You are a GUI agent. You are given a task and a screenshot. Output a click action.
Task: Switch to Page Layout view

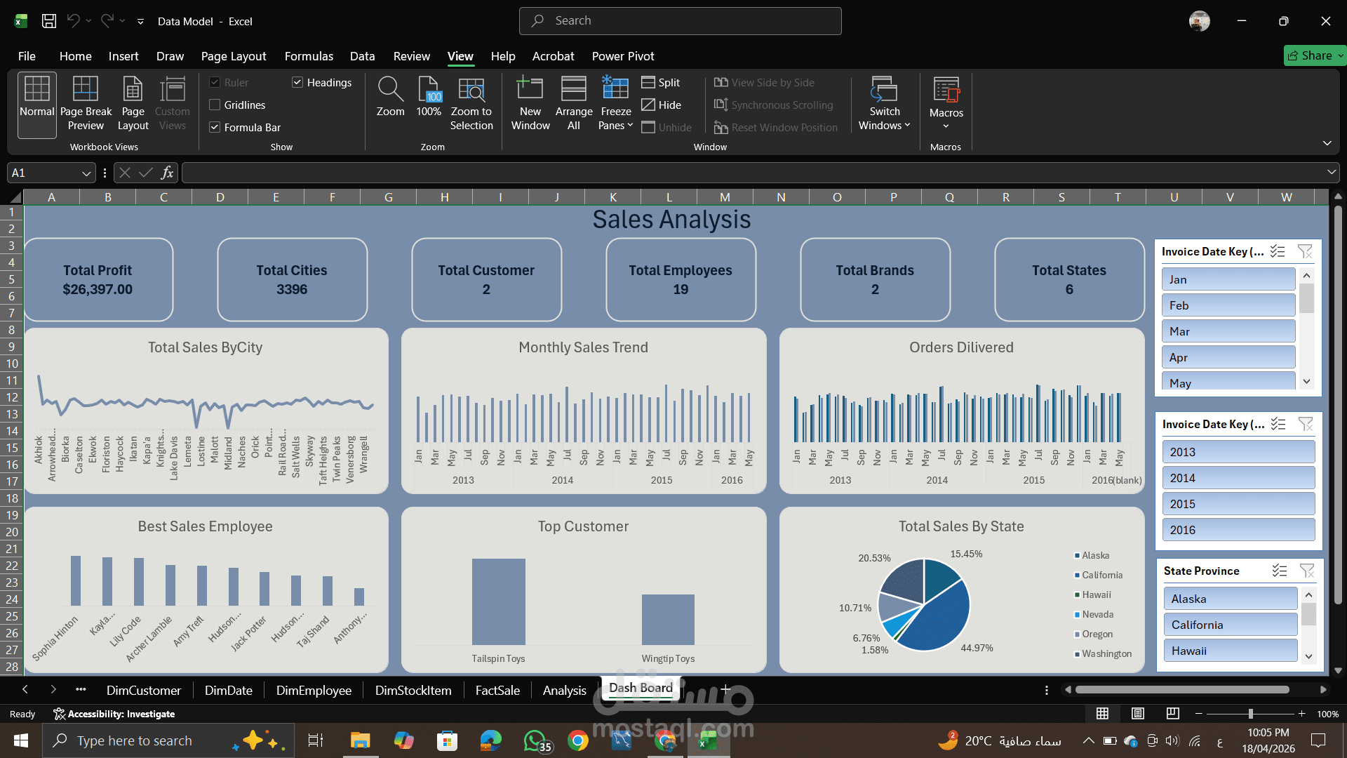133,105
